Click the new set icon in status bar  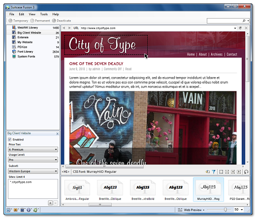(9, 210)
